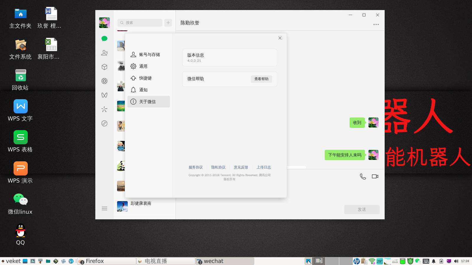
Task: Open the veket start menu
Action: tap(11, 261)
